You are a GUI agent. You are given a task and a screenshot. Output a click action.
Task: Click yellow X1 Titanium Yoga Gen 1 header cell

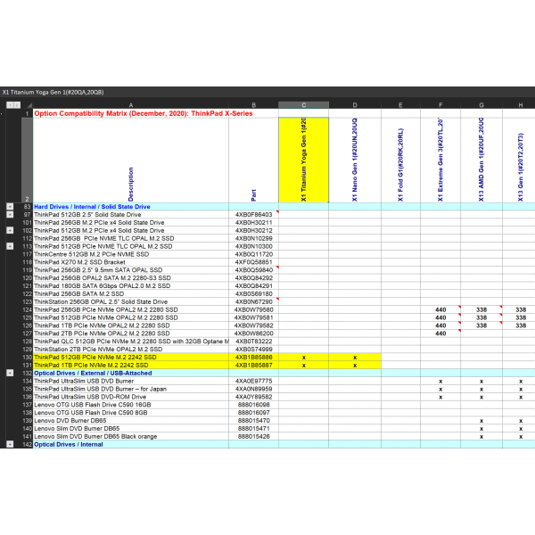click(304, 160)
